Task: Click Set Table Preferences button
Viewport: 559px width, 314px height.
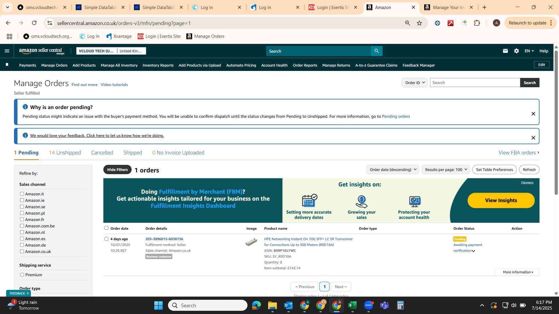Action: (494, 170)
